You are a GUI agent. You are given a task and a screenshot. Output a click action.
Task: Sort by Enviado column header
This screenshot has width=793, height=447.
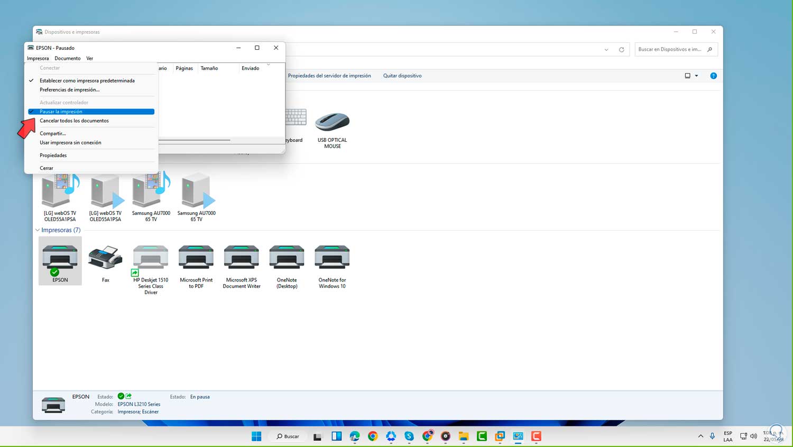[251, 68]
